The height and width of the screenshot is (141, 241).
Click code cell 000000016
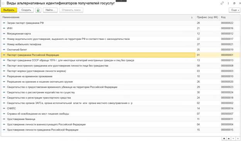227,28
